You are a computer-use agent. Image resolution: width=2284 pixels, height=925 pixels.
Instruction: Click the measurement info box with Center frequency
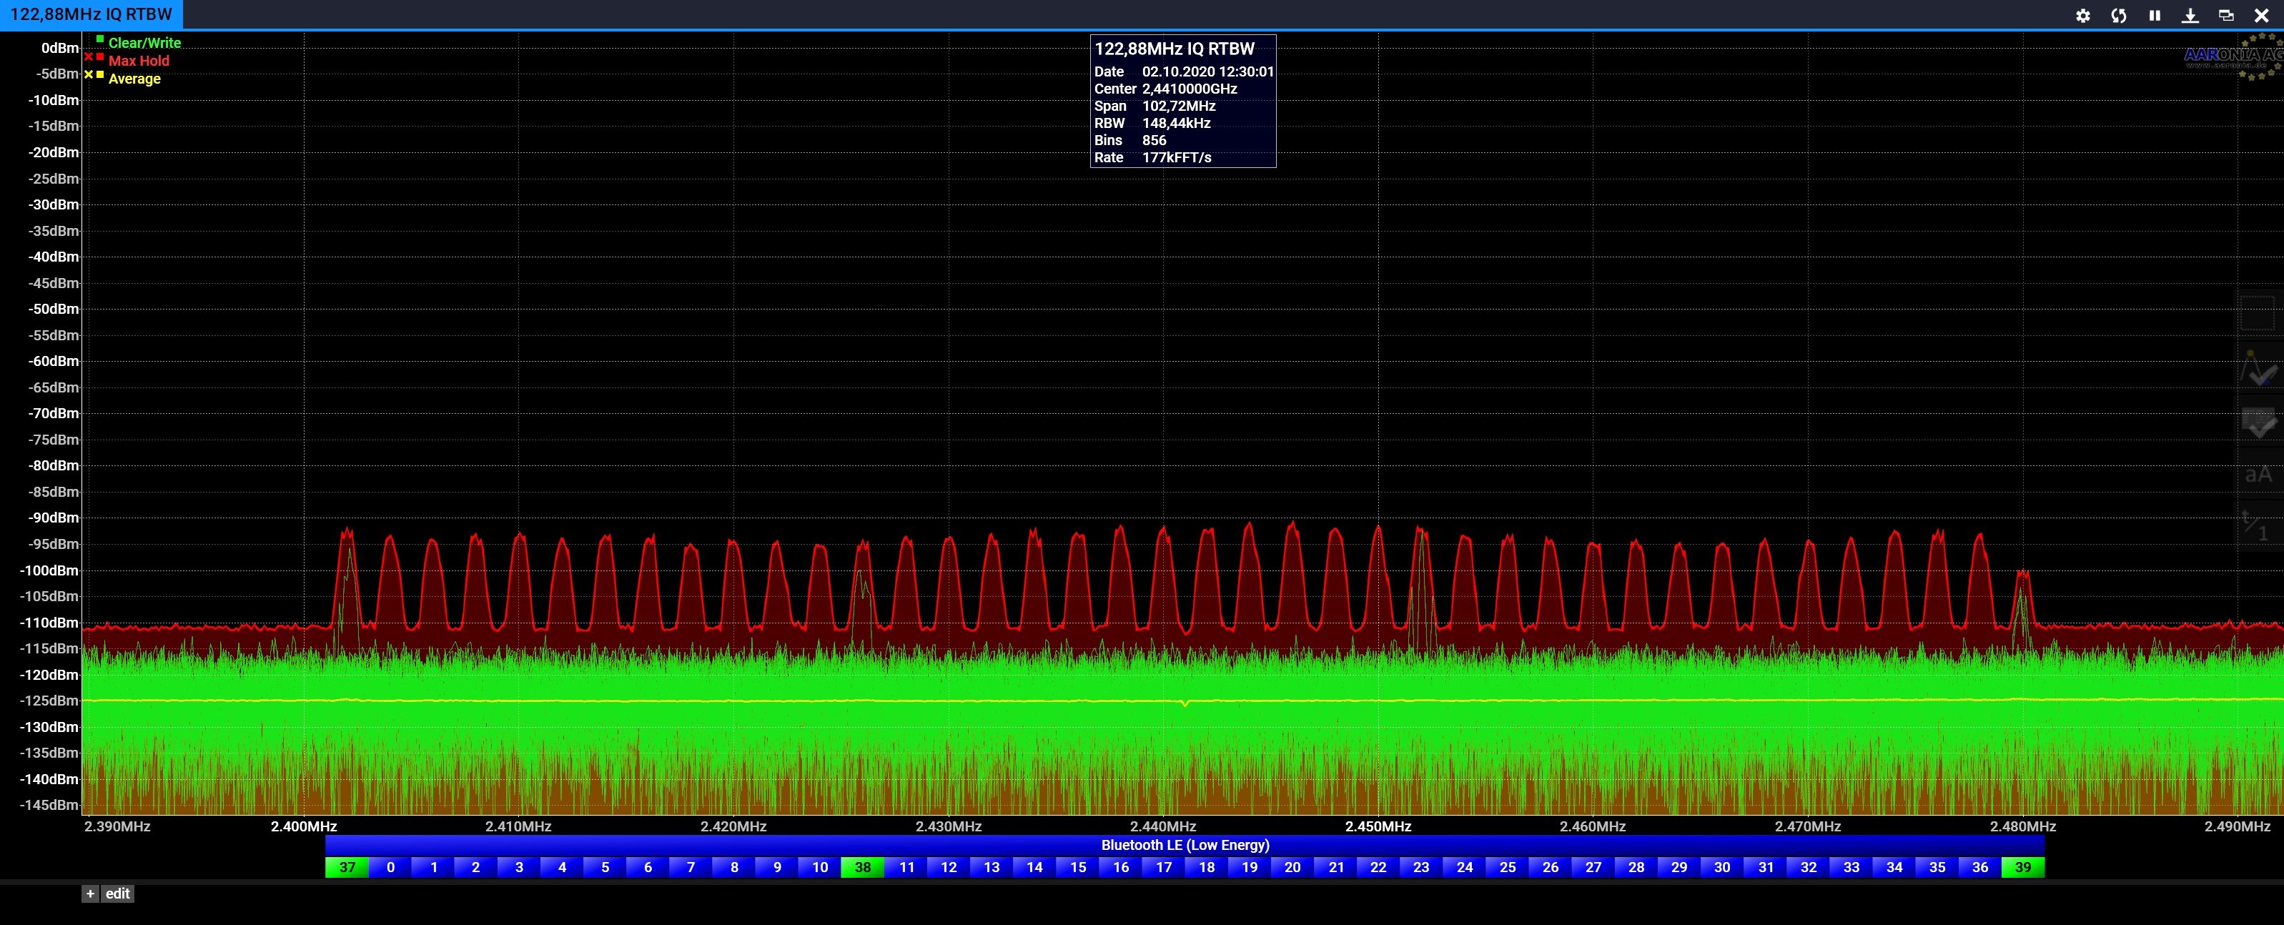tap(1183, 101)
